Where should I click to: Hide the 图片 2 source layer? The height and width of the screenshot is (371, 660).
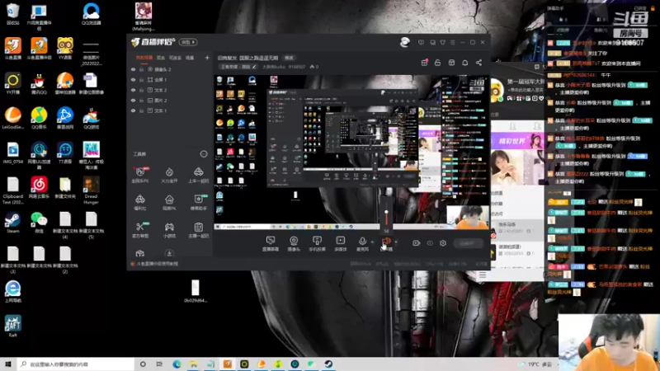(133, 101)
